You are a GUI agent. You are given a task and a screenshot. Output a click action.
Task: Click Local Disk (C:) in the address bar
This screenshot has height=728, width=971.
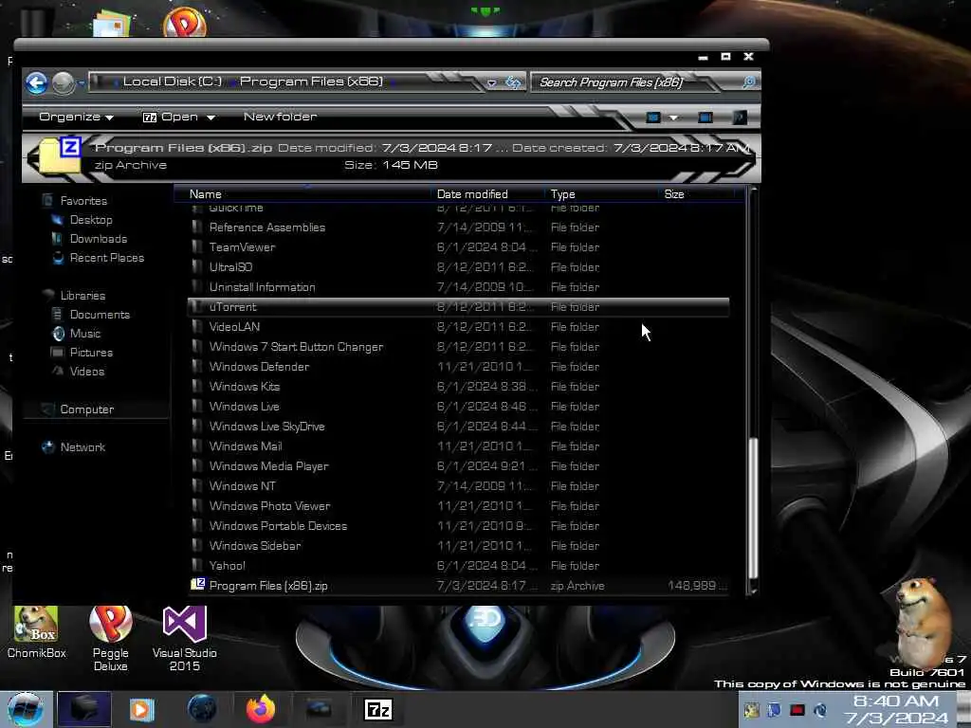pos(173,82)
